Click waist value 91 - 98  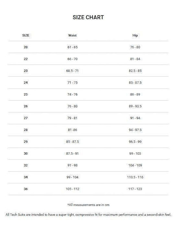pos(73,165)
